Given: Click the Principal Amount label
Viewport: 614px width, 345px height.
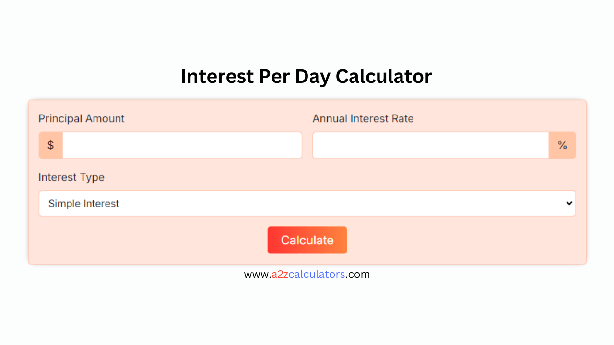Looking at the screenshot, I should click(x=81, y=118).
